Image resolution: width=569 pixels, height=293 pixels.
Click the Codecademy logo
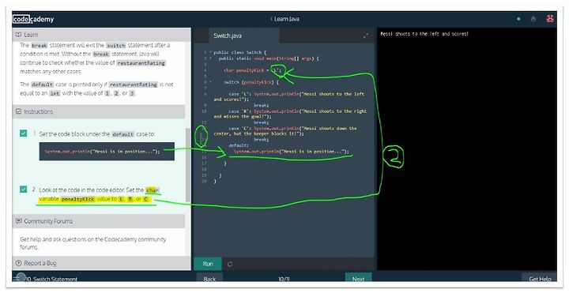(x=33, y=19)
